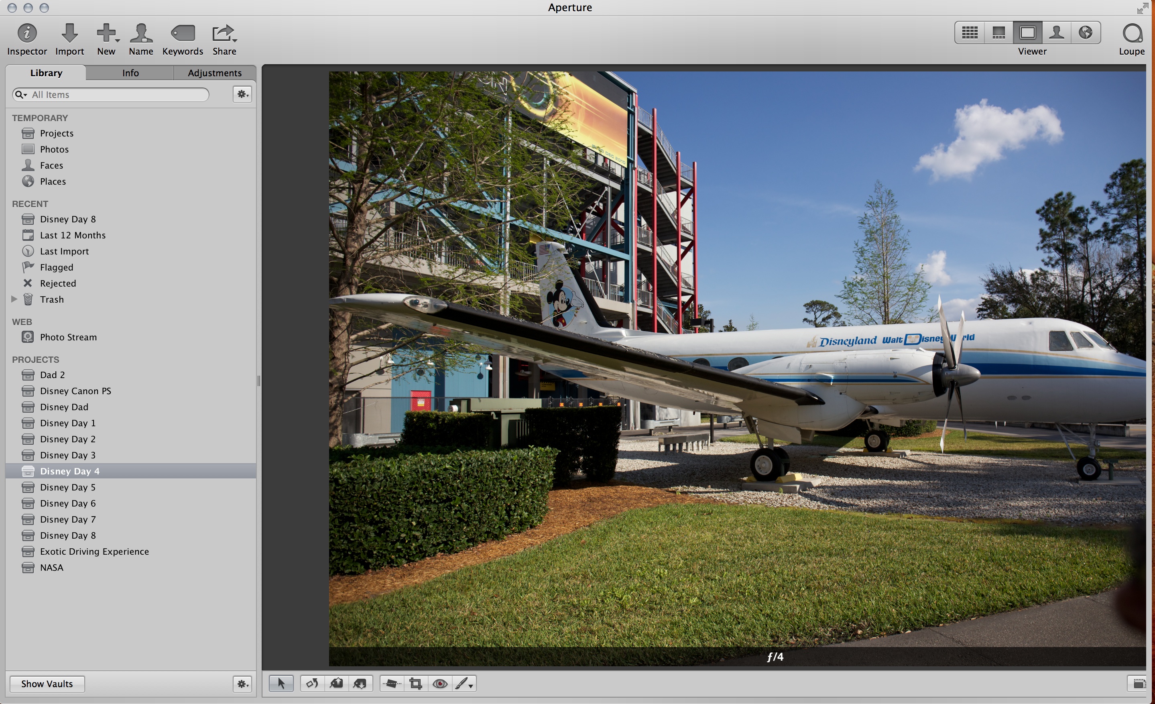Open the Loupe magnifier

pos(1132,34)
